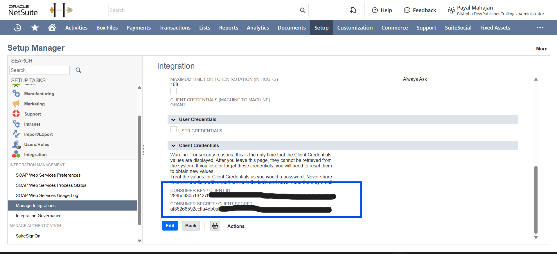
Task: Open SOAP Web Services Process Status
Action: point(51,185)
